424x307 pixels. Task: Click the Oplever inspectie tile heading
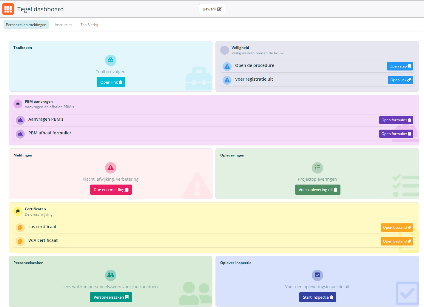(236, 263)
